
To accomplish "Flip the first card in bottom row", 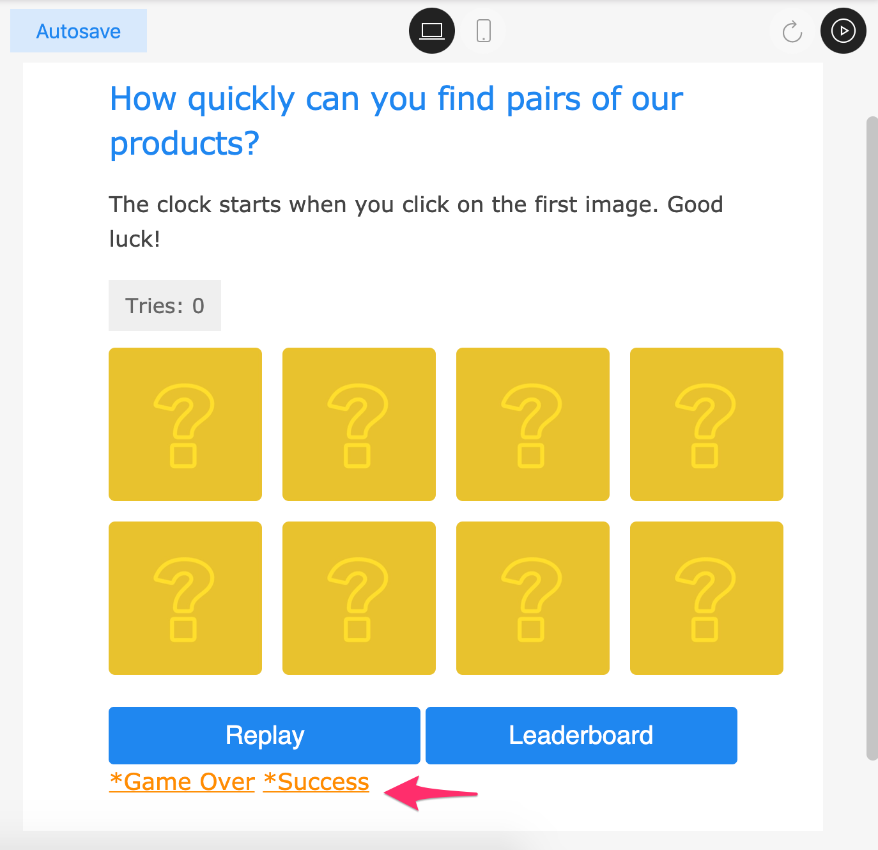I will click(185, 598).
